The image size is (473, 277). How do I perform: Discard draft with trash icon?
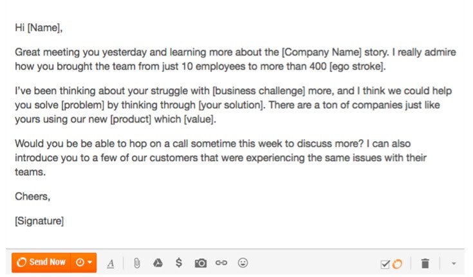tap(425, 263)
